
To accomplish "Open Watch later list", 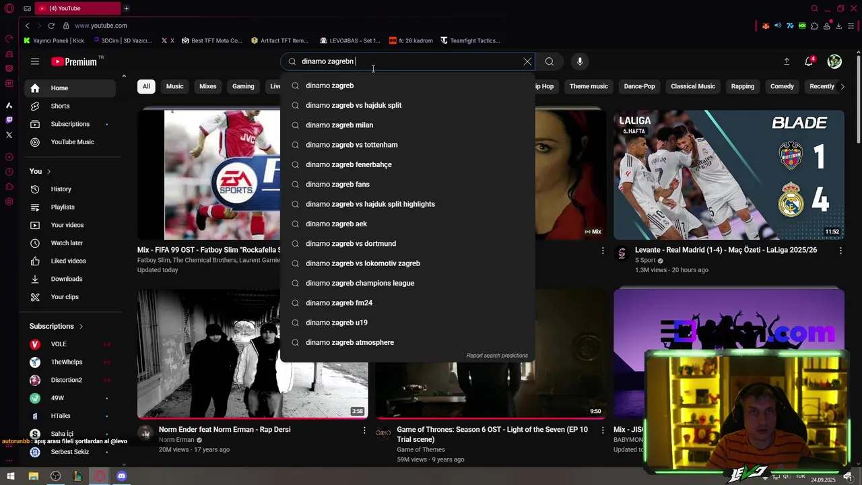I will click(x=70, y=243).
